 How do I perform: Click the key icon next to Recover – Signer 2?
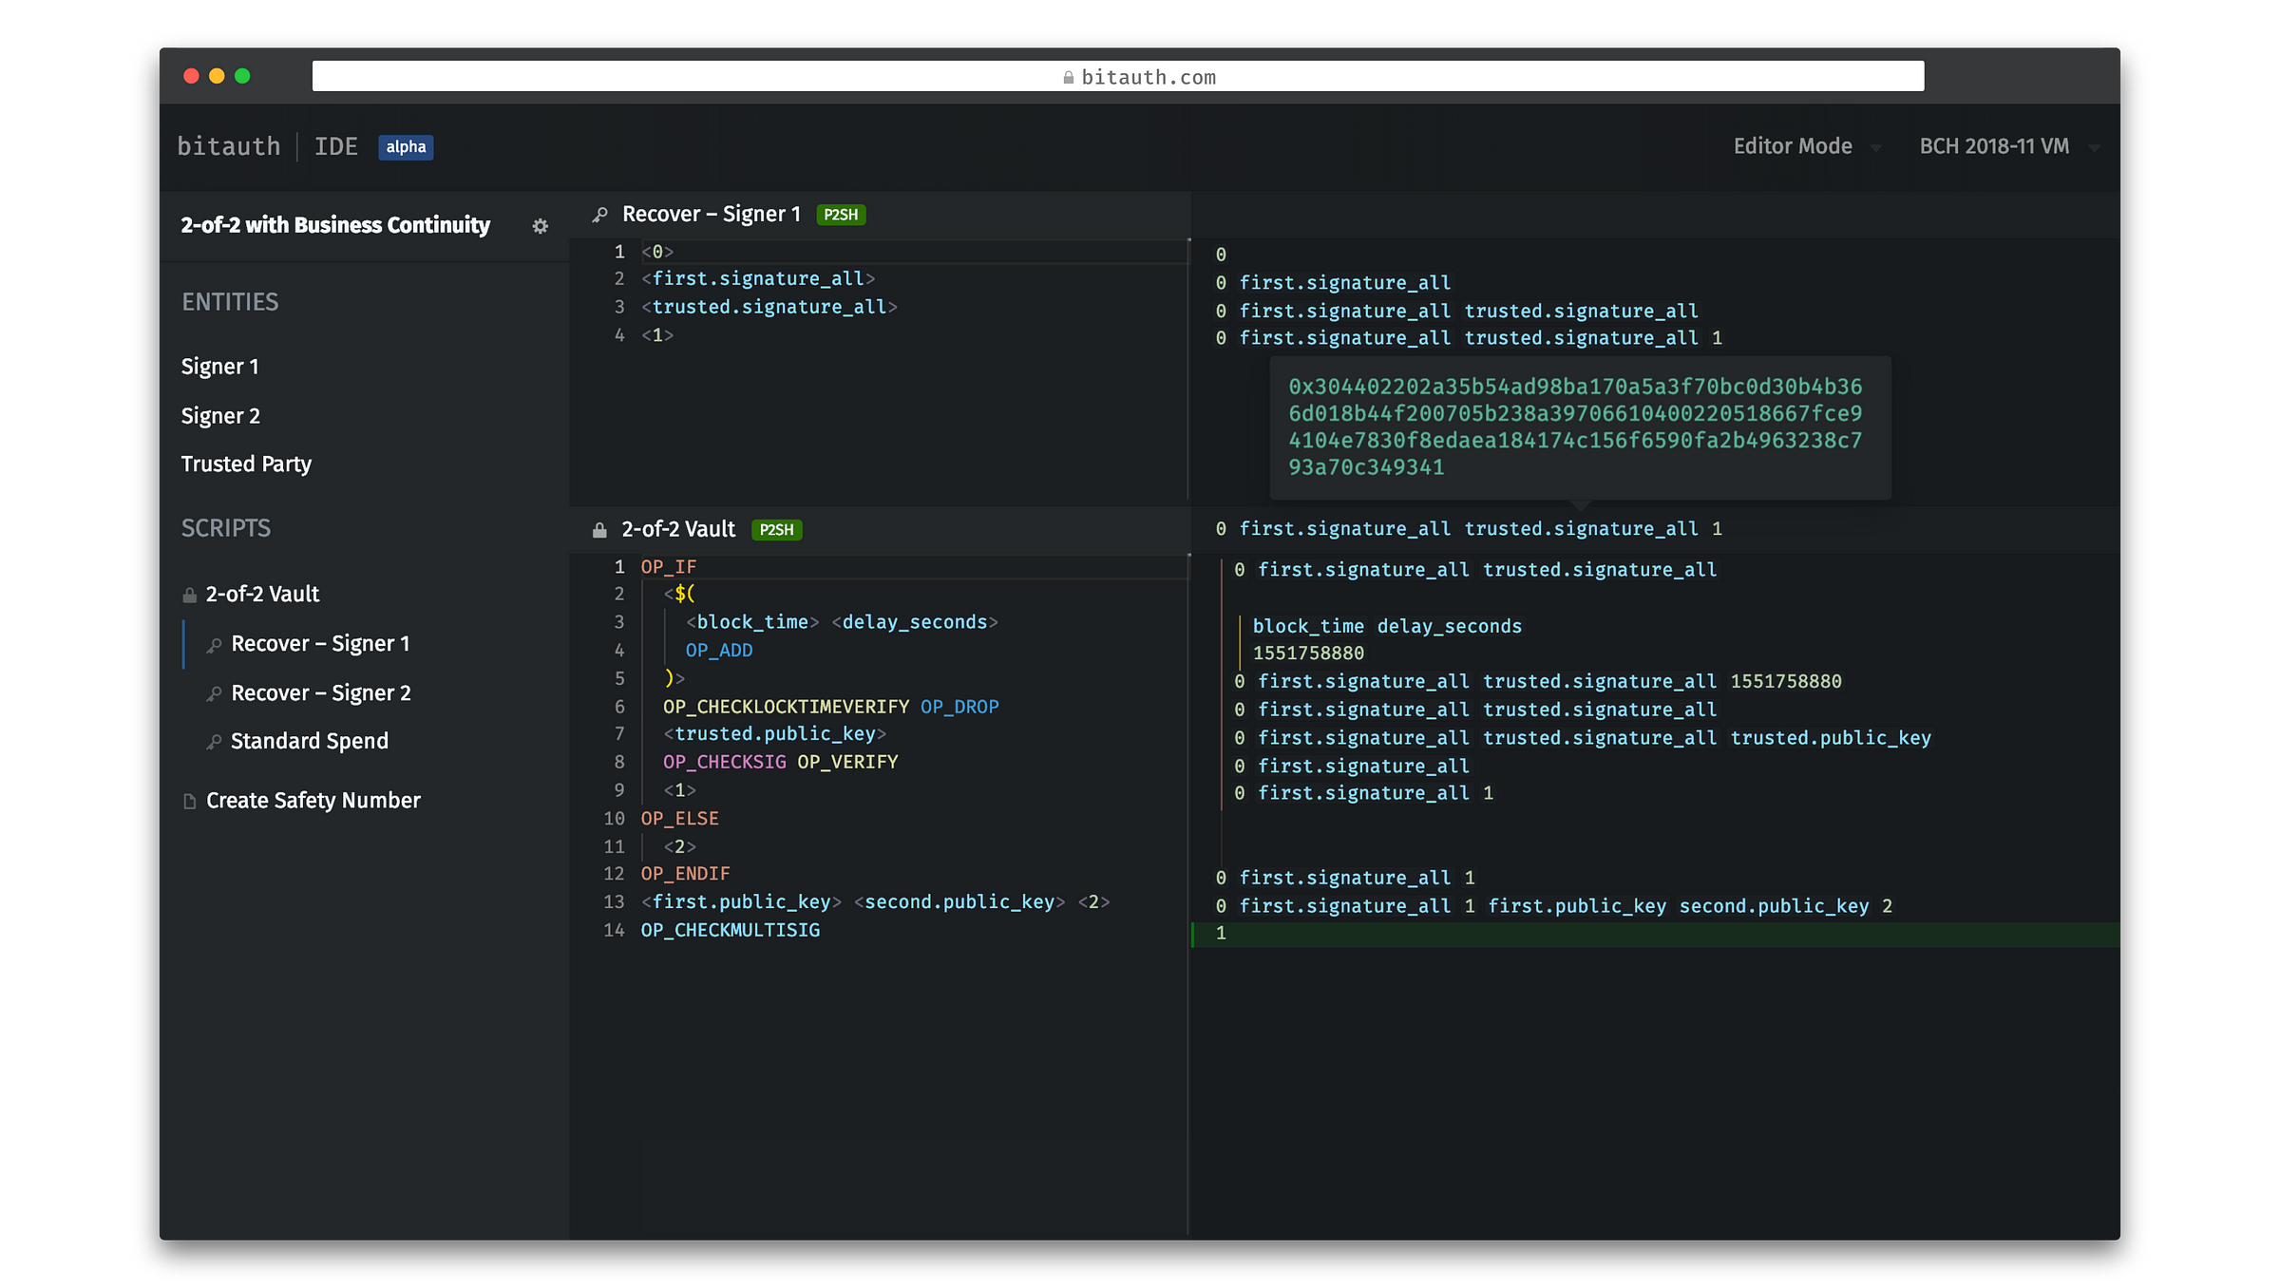coord(212,691)
